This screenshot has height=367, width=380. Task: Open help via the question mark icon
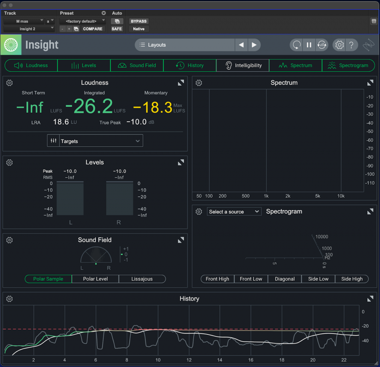point(351,44)
